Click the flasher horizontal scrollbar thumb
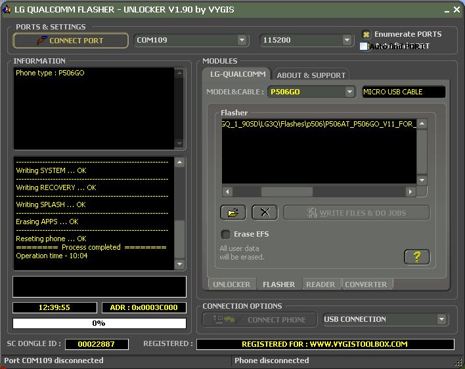 tap(287, 192)
